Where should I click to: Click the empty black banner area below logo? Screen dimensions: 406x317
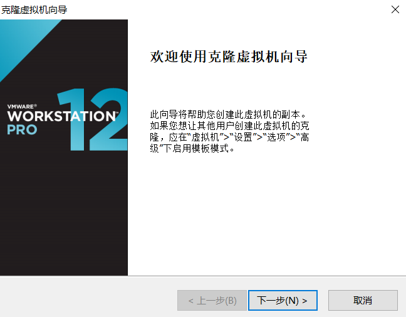(x=64, y=213)
